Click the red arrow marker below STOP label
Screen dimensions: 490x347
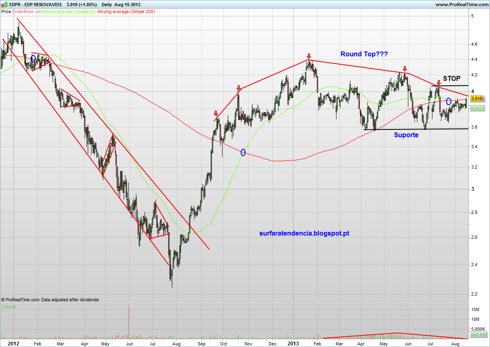coord(439,83)
